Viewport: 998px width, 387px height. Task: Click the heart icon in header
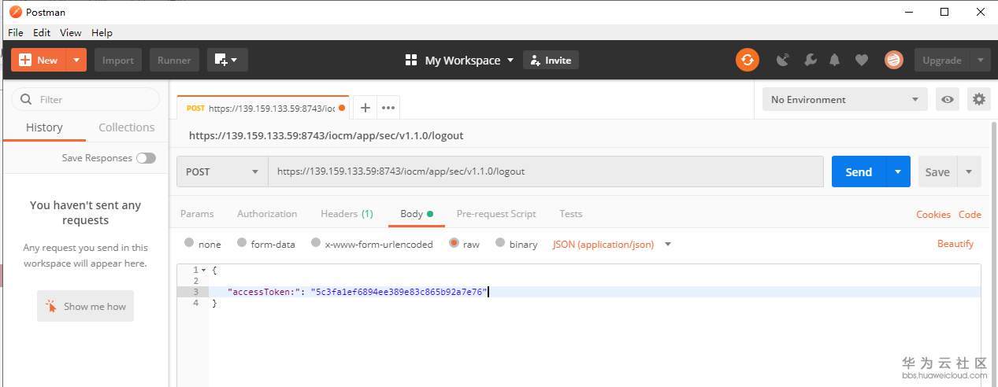click(x=862, y=60)
